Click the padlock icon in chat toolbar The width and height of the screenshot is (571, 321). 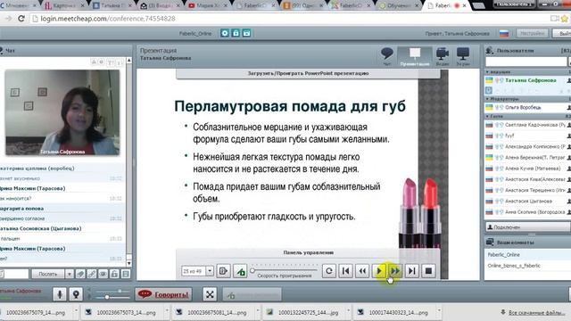coord(114,274)
